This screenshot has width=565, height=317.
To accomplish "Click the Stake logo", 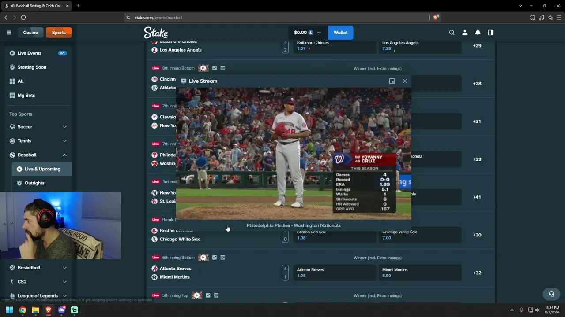I will [156, 33].
